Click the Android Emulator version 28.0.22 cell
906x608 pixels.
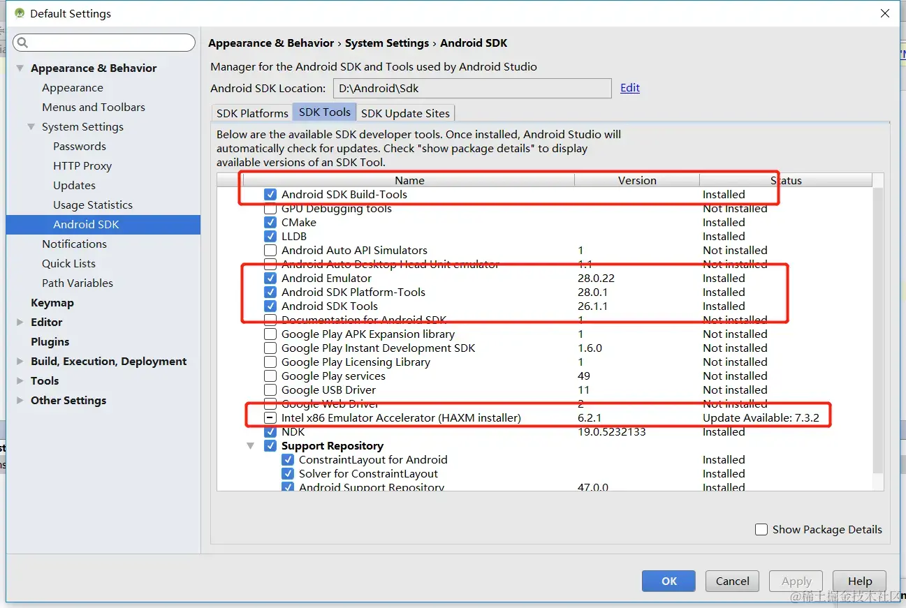pyautogui.click(x=596, y=279)
